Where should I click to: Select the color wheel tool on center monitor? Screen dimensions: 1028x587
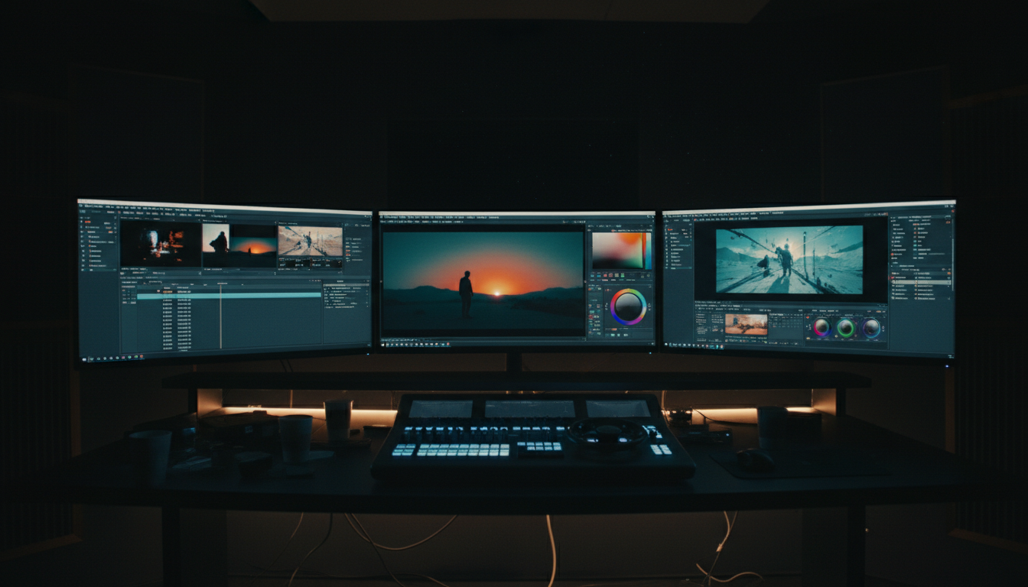627,307
